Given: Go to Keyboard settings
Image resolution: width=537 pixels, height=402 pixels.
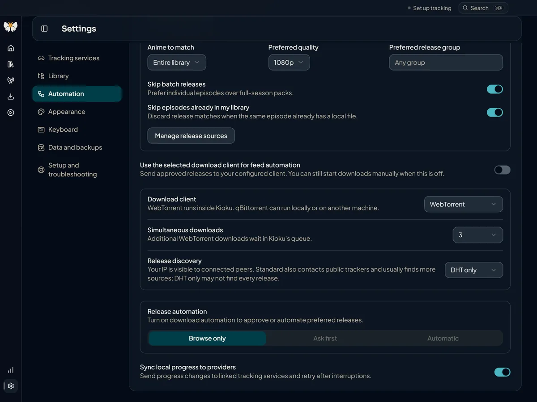Looking at the screenshot, I should tap(77, 130).
